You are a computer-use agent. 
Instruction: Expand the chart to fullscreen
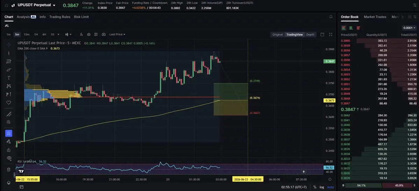[331, 35]
